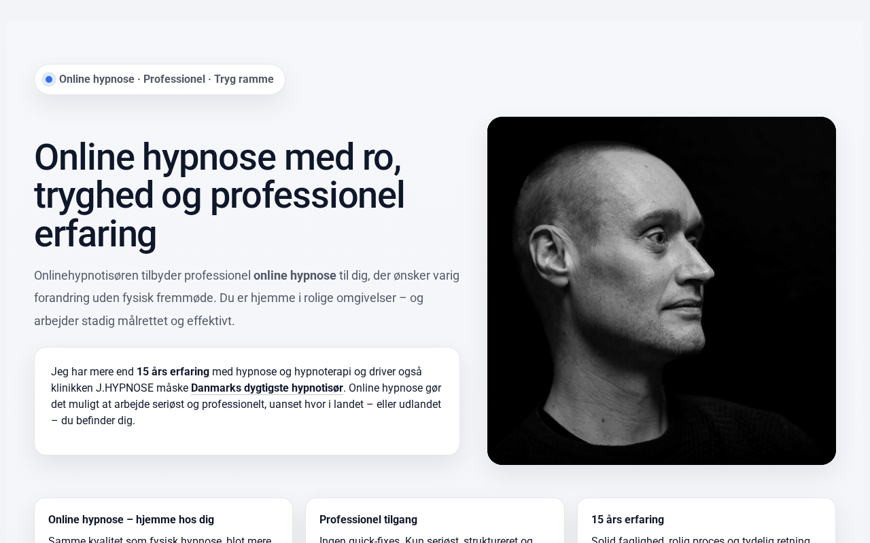Screen dimensions: 870x543
Task: Click the "Onlinehypnotisøren" word starting the paragraph
Action: point(86,276)
